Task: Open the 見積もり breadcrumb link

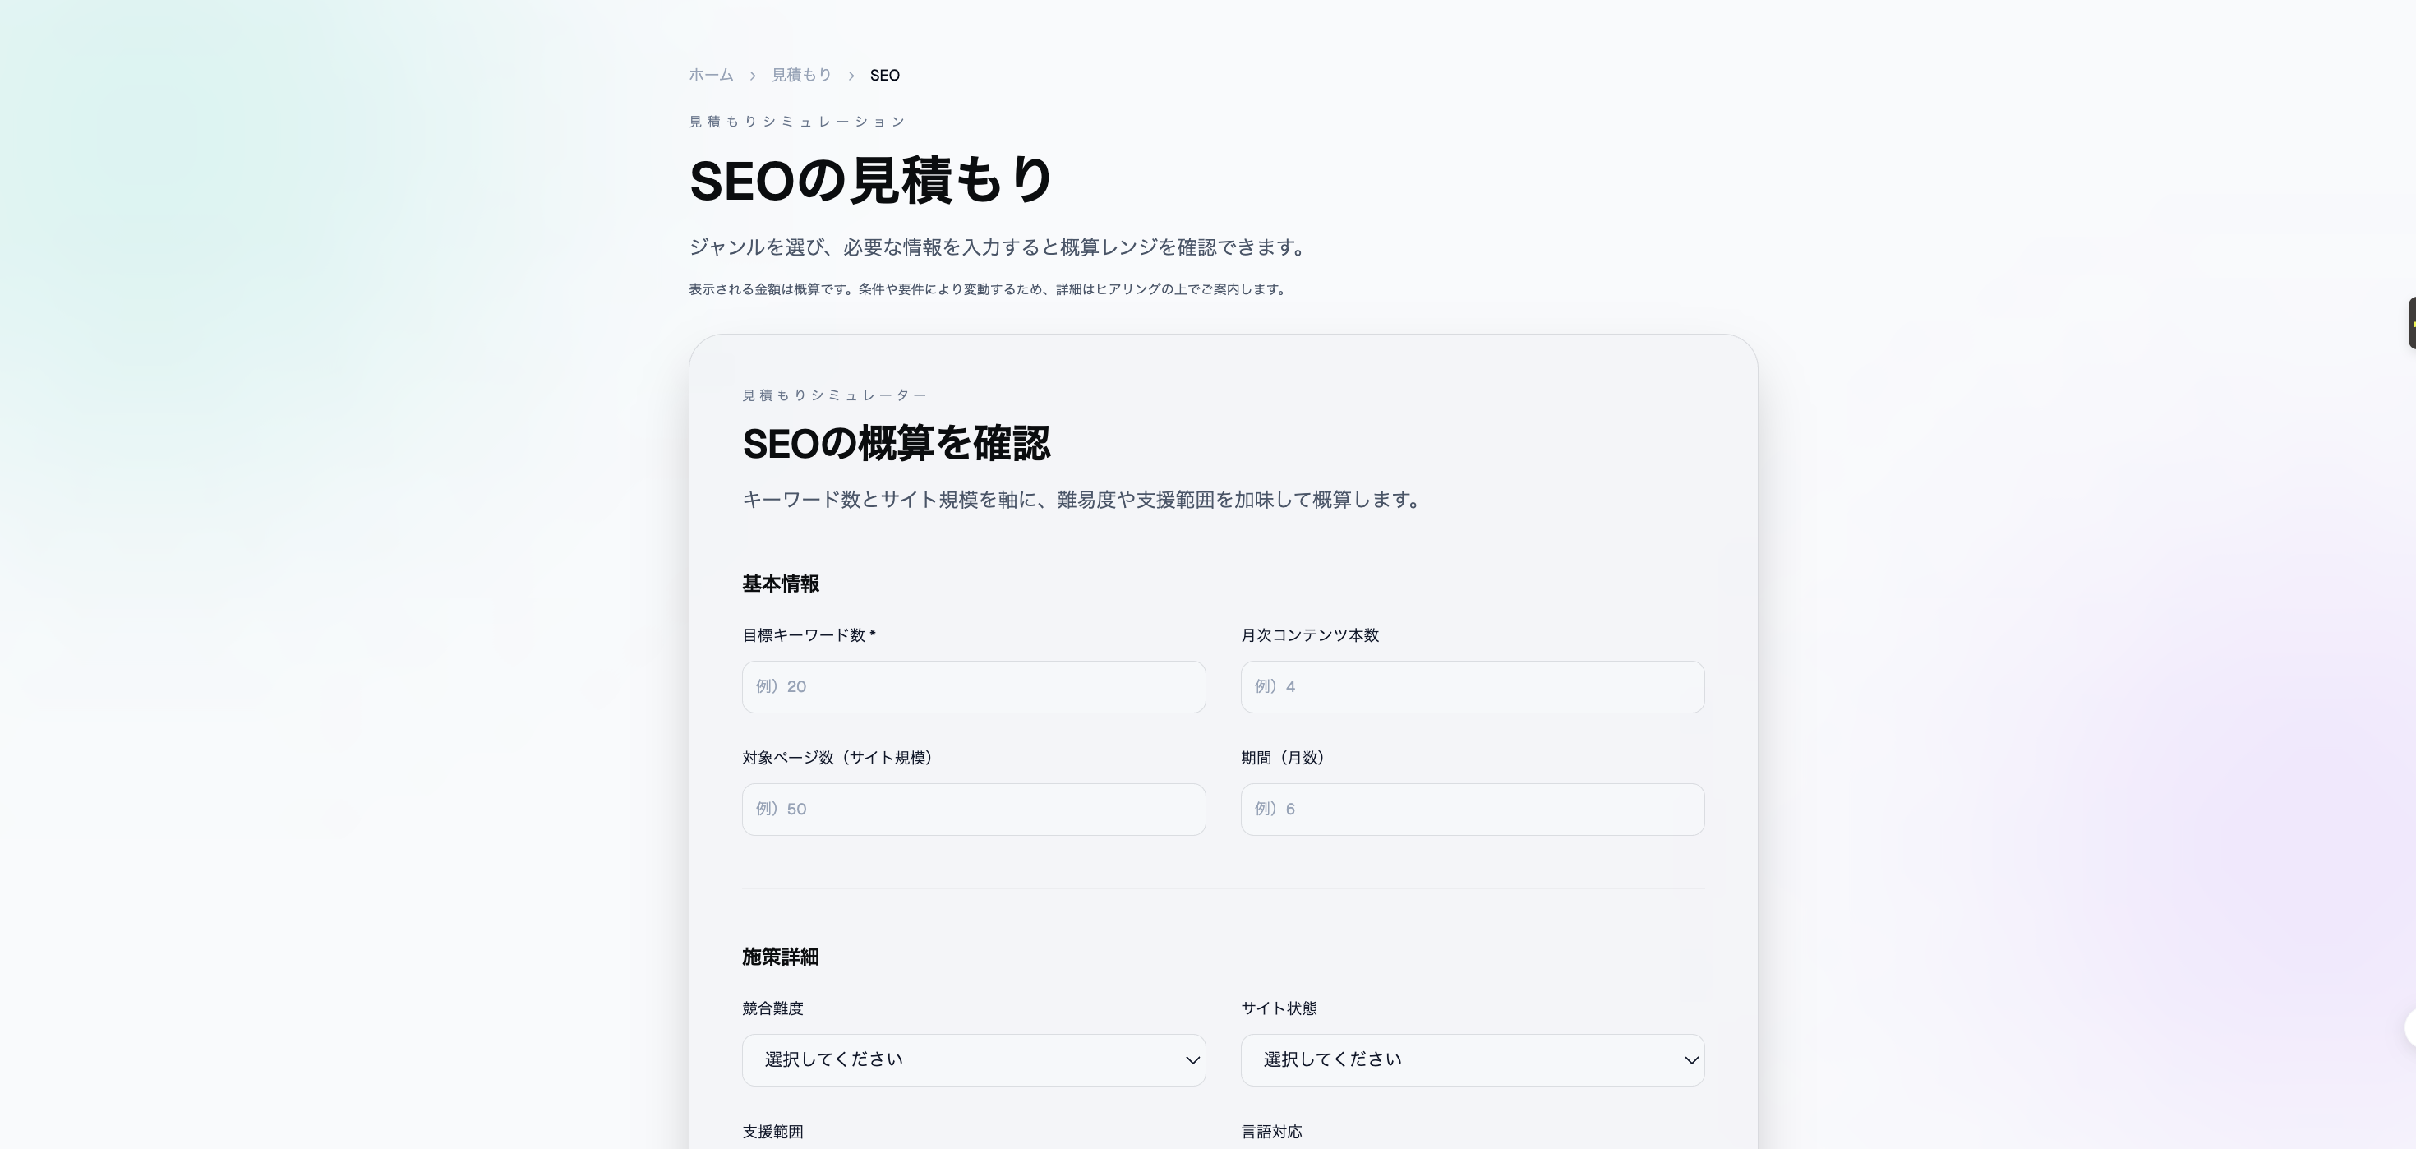Action: pos(801,75)
